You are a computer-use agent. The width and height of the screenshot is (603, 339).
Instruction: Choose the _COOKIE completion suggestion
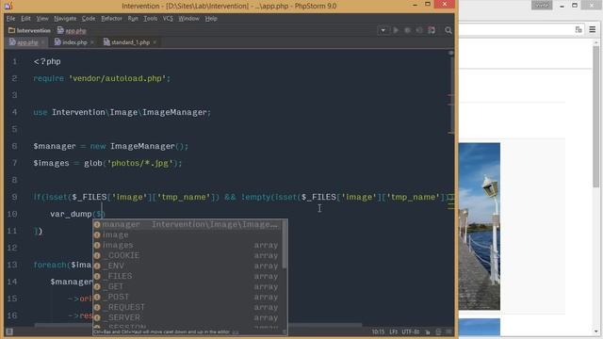click(187, 255)
